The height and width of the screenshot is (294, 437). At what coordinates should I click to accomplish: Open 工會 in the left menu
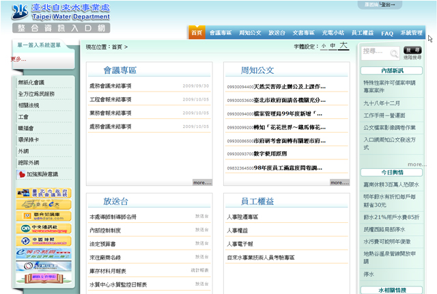[23, 117]
